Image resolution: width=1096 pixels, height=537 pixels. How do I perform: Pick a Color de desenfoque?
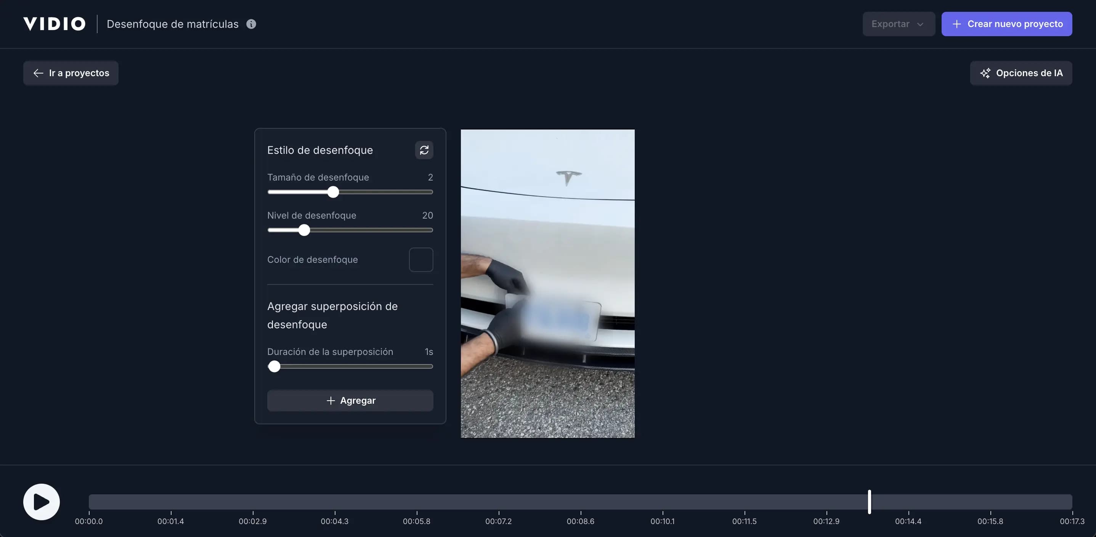coord(421,260)
